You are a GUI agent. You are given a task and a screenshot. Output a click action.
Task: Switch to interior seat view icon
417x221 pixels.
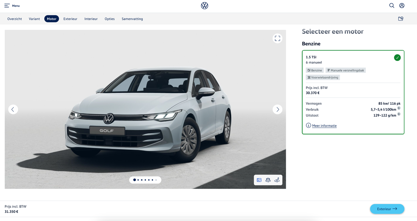pos(277,180)
